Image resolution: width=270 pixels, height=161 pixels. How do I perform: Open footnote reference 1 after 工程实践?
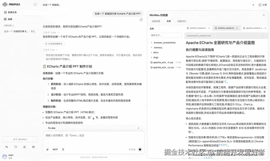click(x=224, y=81)
